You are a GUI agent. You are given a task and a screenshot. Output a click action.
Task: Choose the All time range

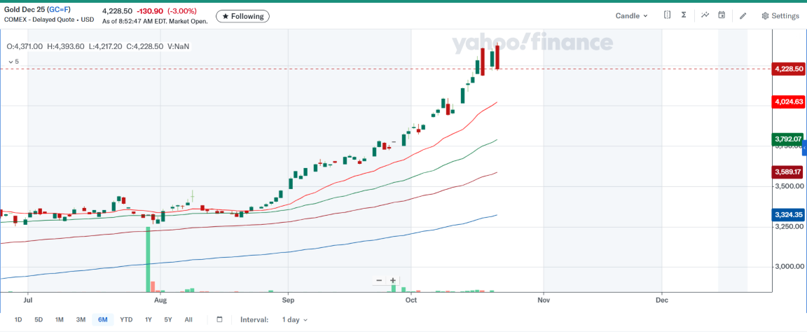pos(188,319)
